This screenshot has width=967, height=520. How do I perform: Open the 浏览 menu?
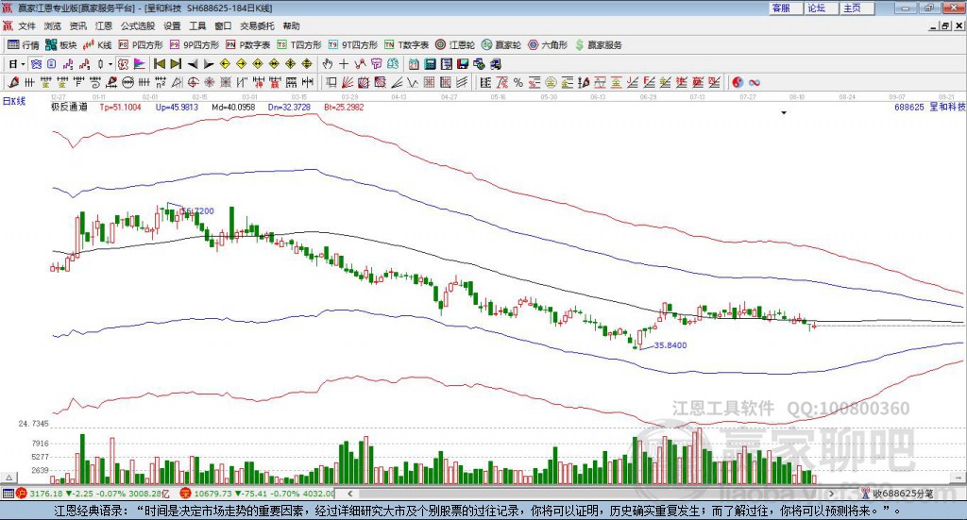pos(53,25)
